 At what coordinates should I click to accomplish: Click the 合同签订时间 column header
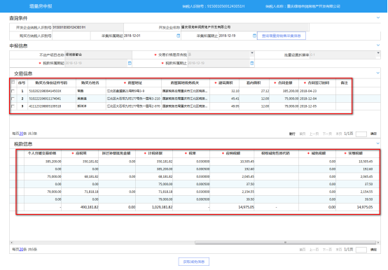coord(318,83)
